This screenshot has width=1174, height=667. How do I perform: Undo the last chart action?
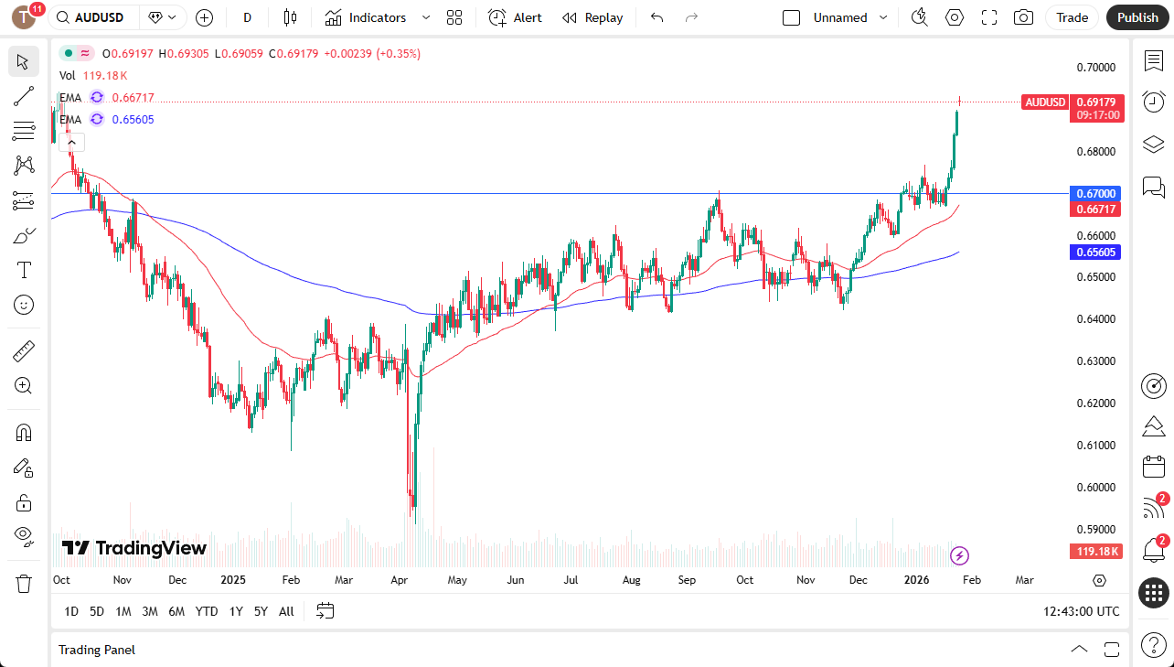(x=656, y=17)
